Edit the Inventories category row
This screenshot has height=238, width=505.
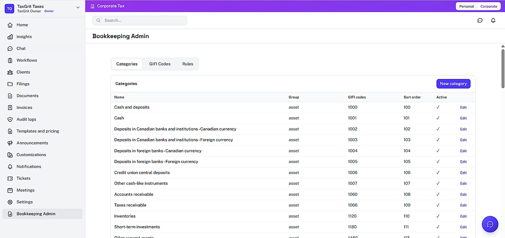pos(463,216)
